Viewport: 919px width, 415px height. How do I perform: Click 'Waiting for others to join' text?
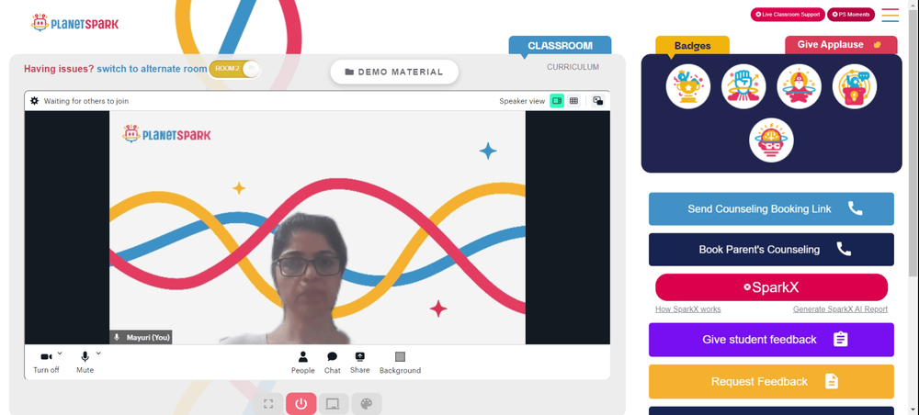click(86, 101)
